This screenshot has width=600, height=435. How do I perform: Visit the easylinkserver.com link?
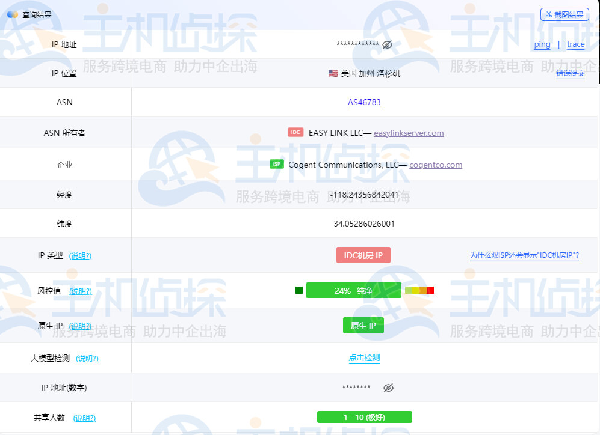point(407,133)
